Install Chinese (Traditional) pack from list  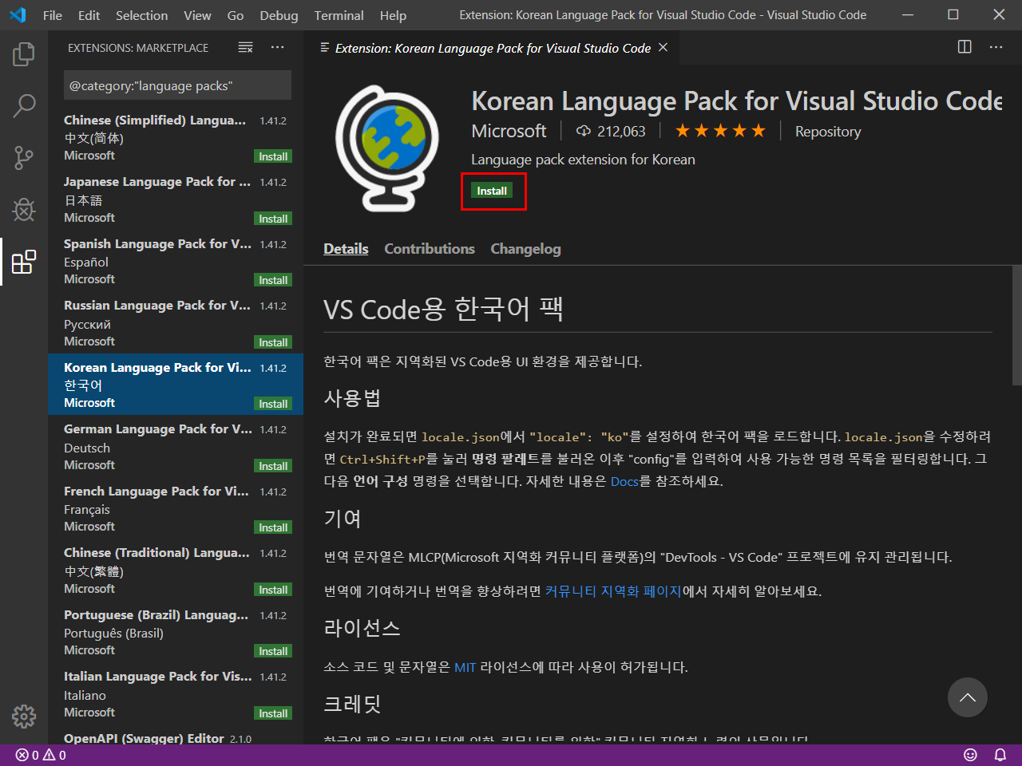tap(273, 590)
